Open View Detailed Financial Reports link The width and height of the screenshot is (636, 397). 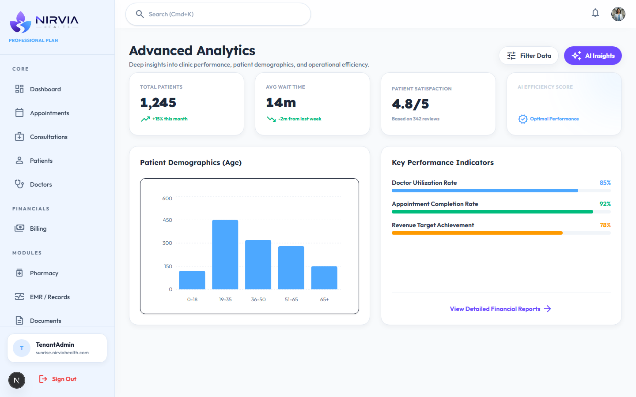[500, 309]
